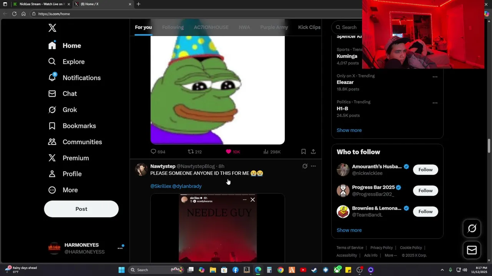Viewport: 492px width, 276px height.
Task: Switch to the NWA tab
Action: tap(244, 27)
